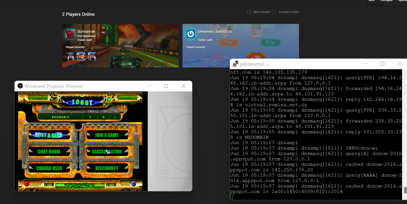
Task: Open the middle recently played game cover
Action: pos(81,56)
